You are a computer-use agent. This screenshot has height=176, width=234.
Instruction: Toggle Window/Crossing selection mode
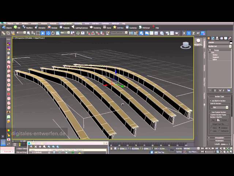click(x=43, y=33)
